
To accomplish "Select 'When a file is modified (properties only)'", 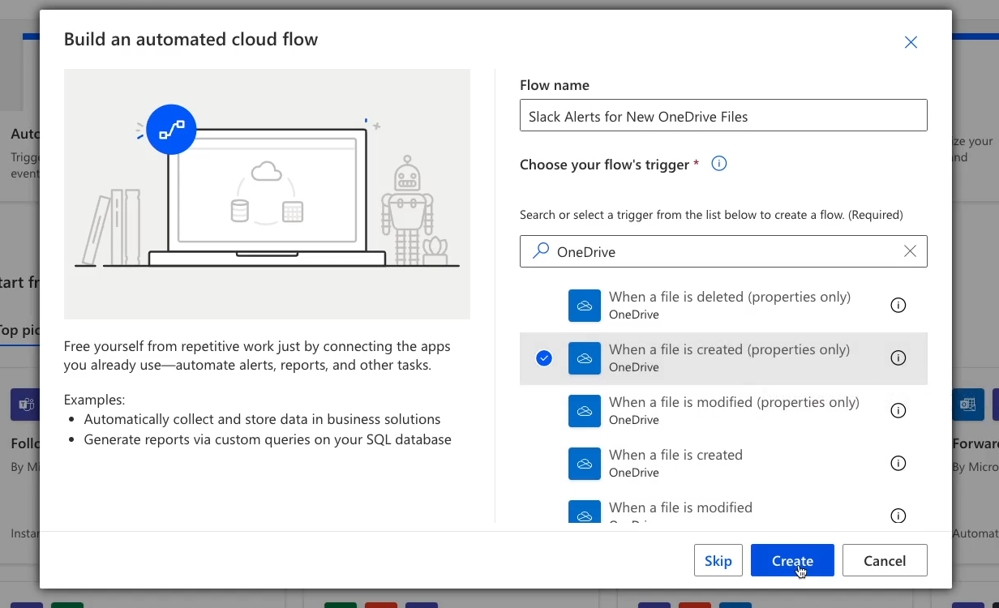I will click(723, 410).
